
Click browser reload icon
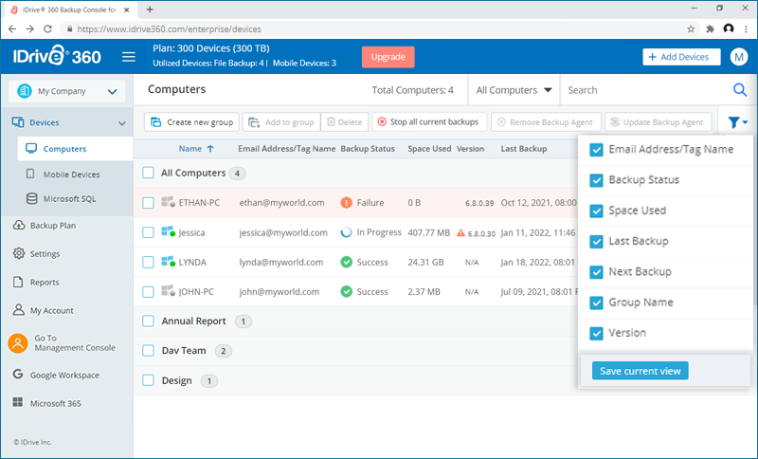click(x=47, y=29)
